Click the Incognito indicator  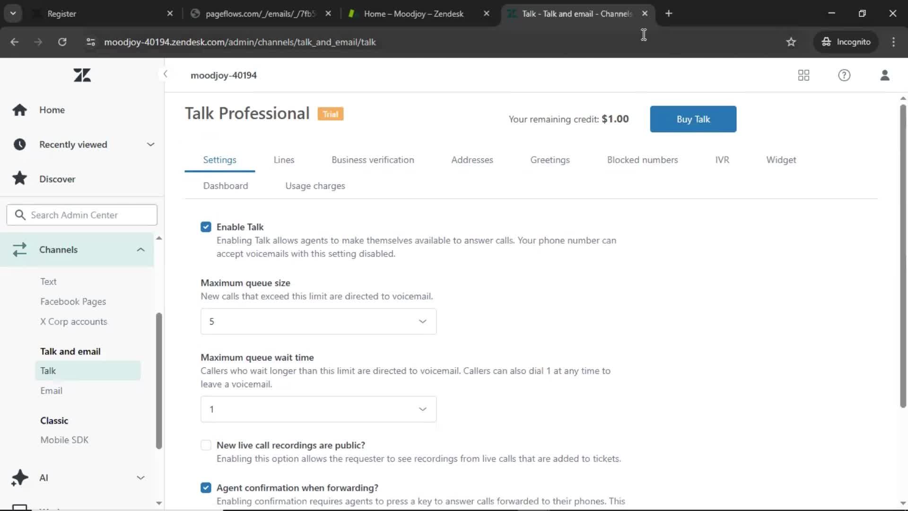[x=846, y=42]
